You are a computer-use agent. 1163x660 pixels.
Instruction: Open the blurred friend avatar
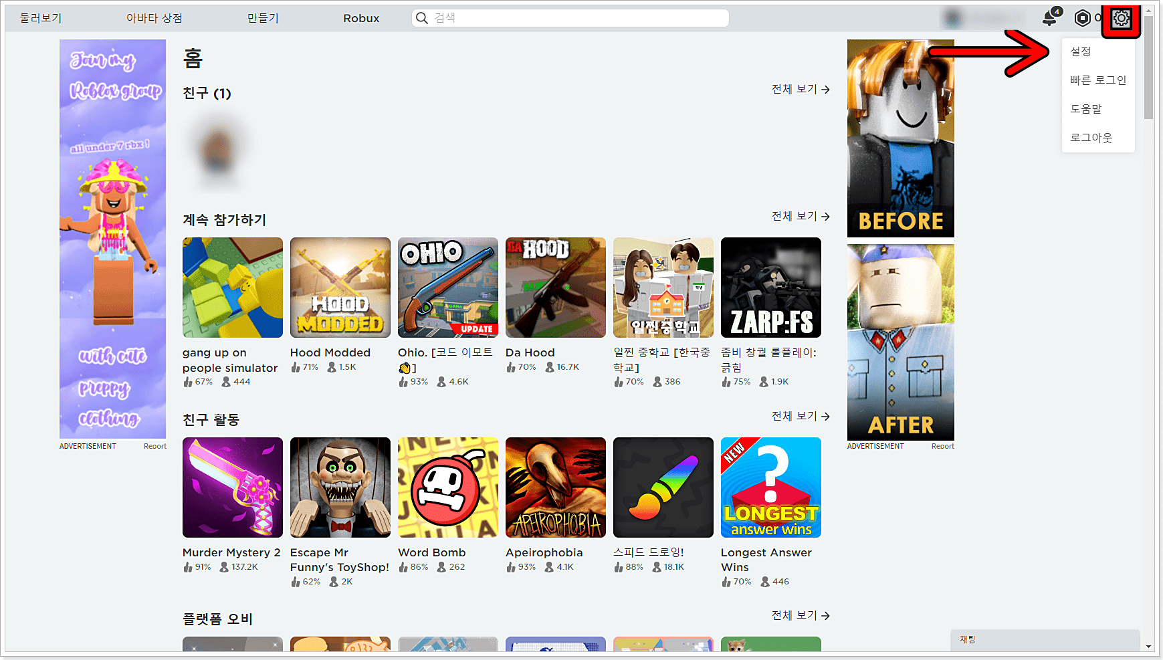click(218, 150)
